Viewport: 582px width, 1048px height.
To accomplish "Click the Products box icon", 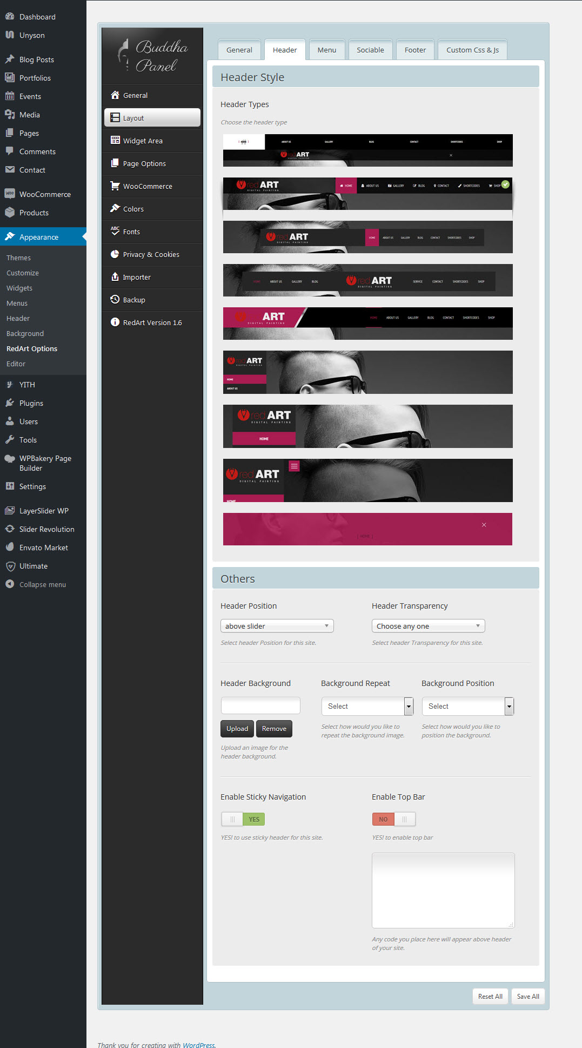I will coord(10,212).
